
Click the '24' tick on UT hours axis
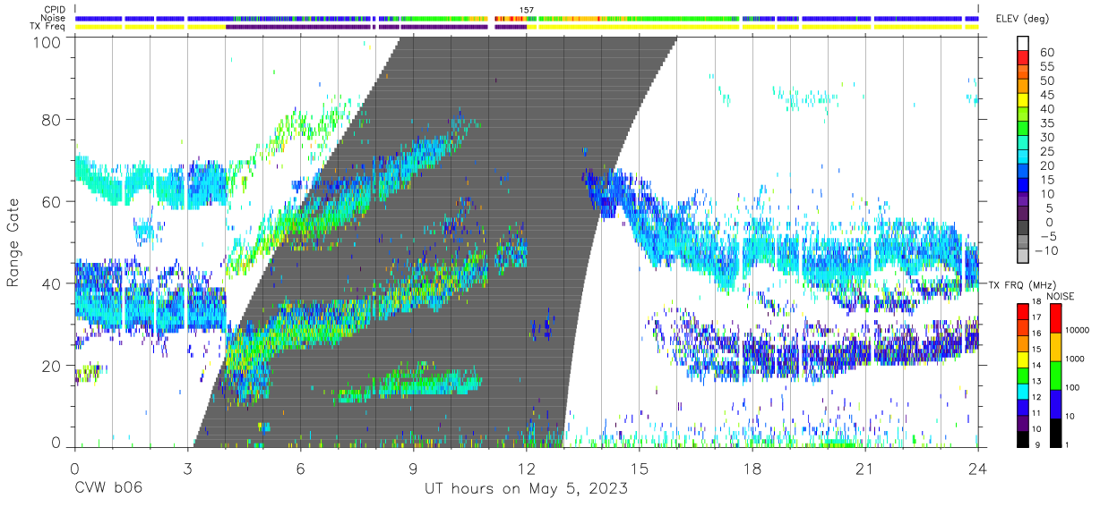(x=978, y=468)
